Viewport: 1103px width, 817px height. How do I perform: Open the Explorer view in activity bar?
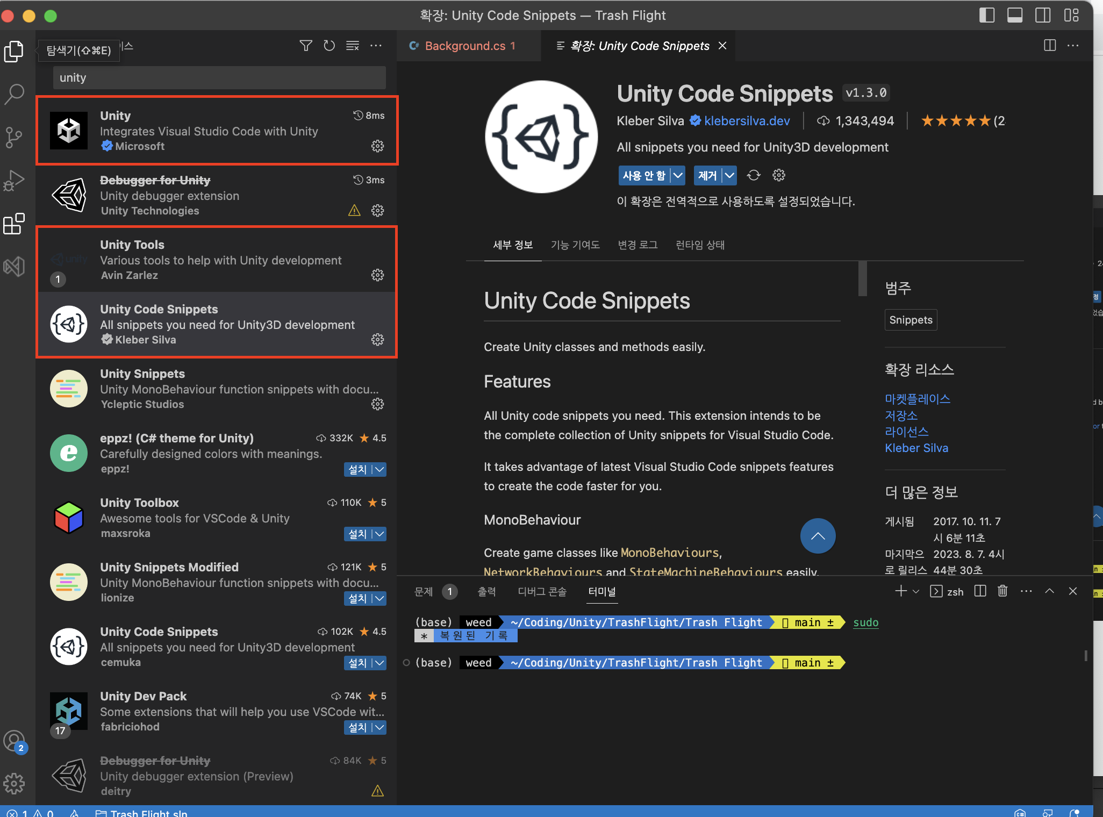coord(14,51)
